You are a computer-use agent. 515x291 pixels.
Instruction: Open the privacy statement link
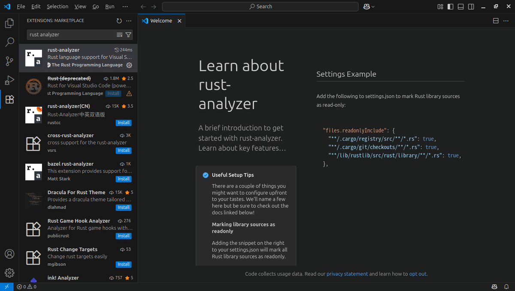click(347, 273)
